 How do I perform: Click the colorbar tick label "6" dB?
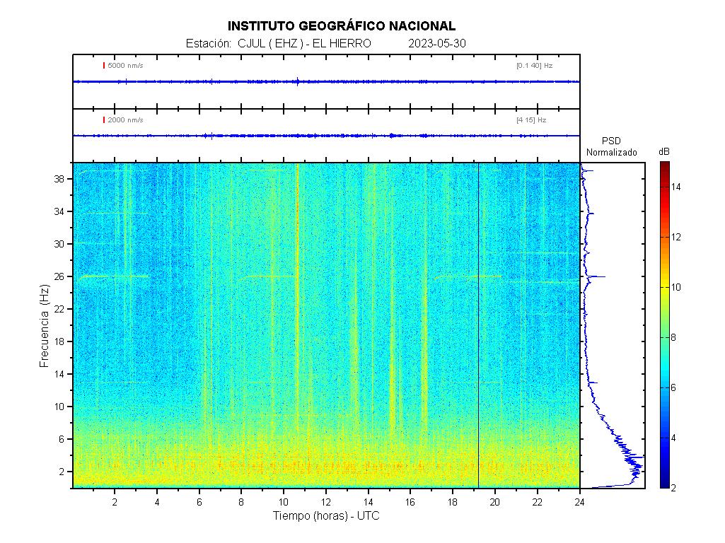pyautogui.click(x=673, y=387)
